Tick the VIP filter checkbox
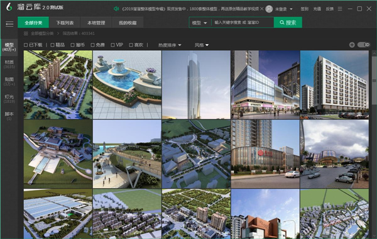377x239 pixels. 112,45
